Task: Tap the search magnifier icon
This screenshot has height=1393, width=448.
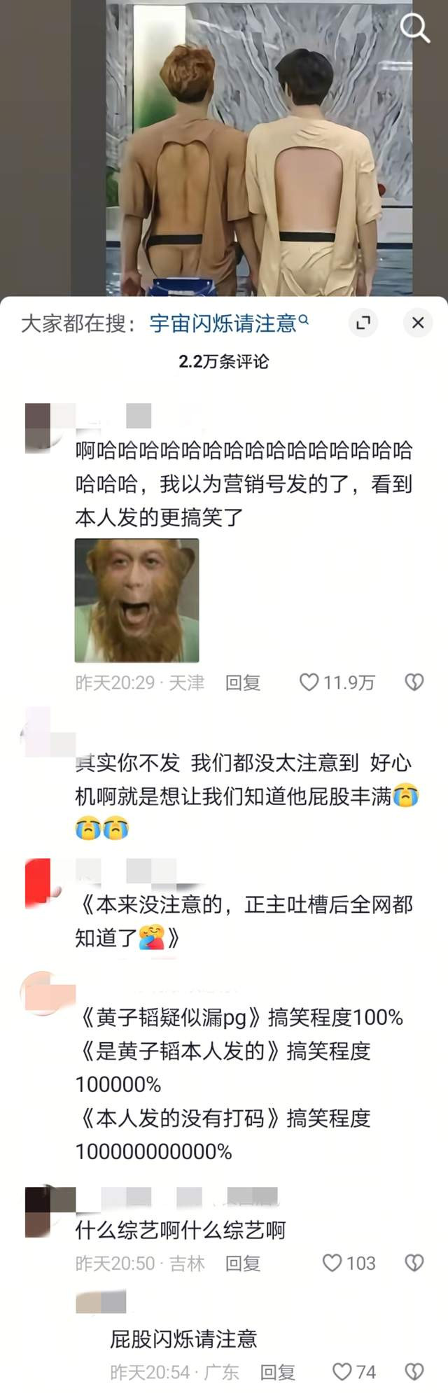Action: 414,28
